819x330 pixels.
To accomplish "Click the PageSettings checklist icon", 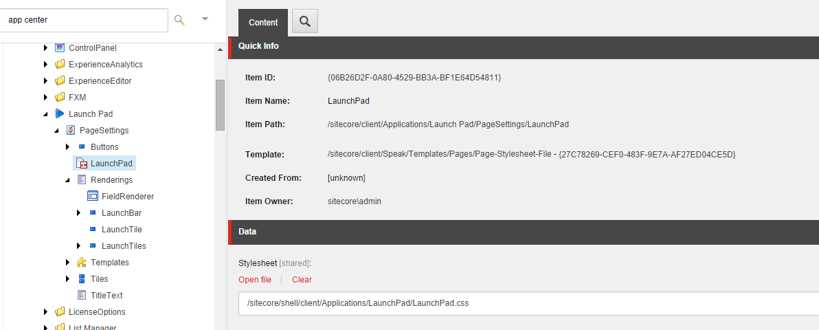I will [x=71, y=130].
